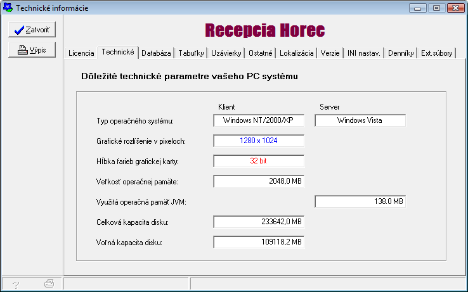Open the Ostatné tab
Image resolution: width=468 pixels, height=292 pixels.
(261, 54)
